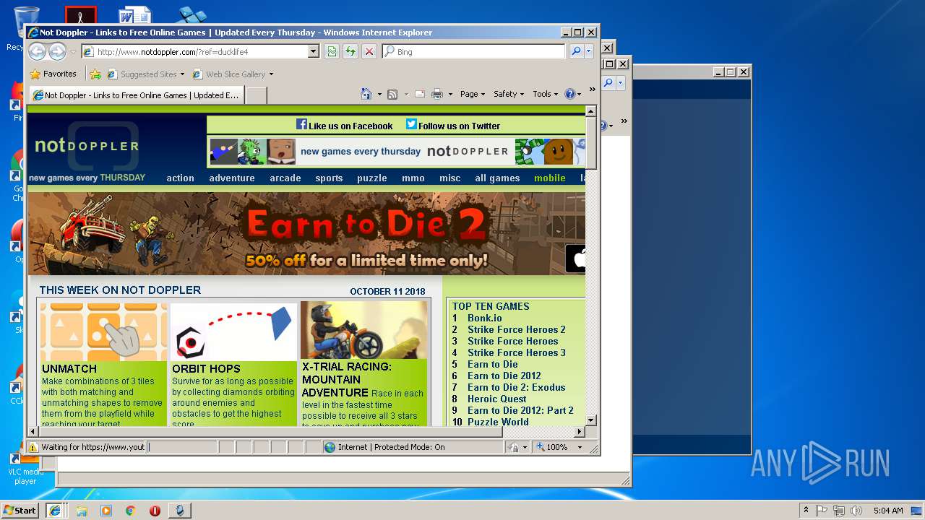This screenshot has width=925, height=520.
Task: Click the RSS Feeds icon
Action: 392,94
